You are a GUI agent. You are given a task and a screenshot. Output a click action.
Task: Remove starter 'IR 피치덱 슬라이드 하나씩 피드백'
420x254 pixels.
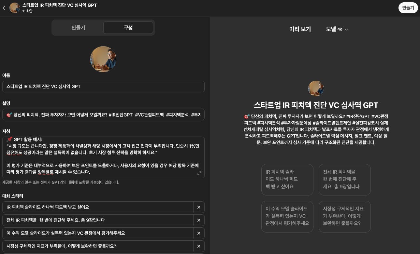click(199, 207)
